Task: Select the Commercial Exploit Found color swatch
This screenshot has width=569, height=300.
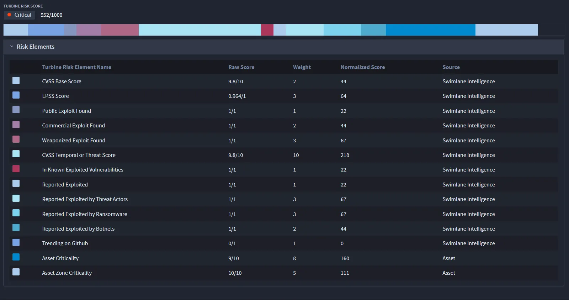Action: pyautogui.click(x=16, y=125)
